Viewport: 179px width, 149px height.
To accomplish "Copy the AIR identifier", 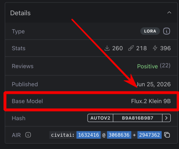I will 167,135.
